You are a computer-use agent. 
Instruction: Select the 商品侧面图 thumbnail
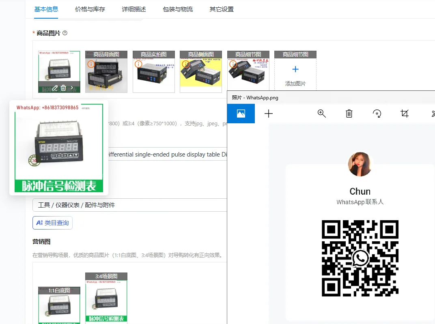[x=201, y=71]
